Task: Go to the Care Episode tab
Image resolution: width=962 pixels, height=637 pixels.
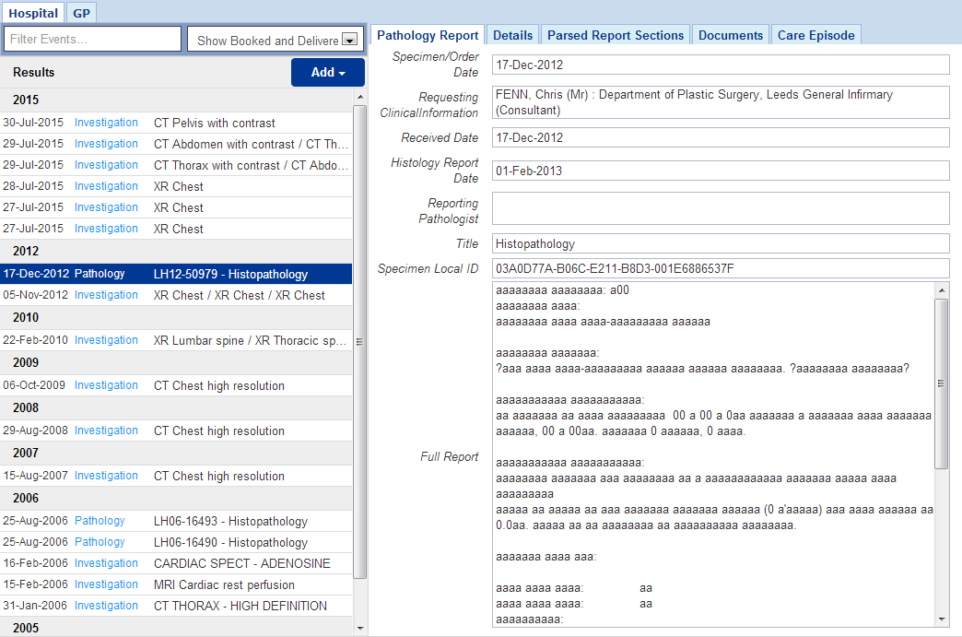Action: (815, 35)
